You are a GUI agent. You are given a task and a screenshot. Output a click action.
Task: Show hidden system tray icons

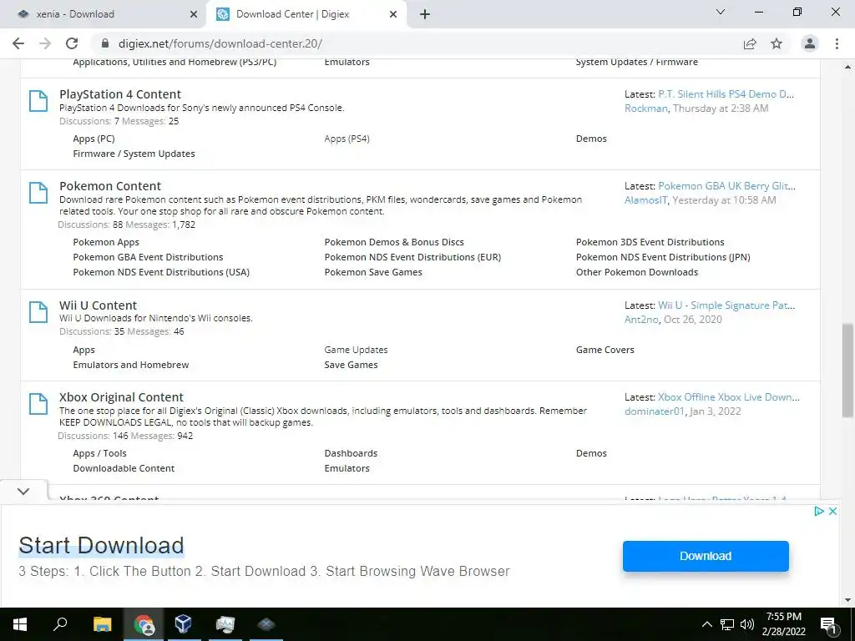pos(706,624)
